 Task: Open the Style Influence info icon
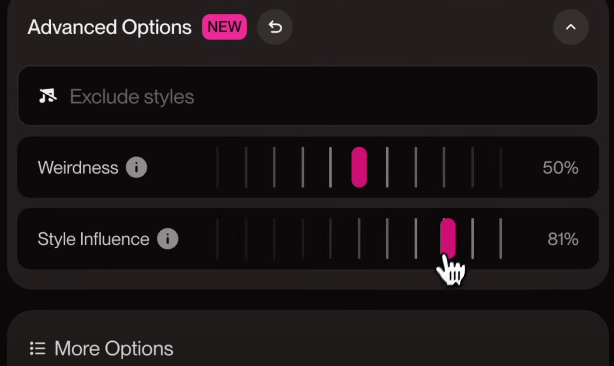(x=168, y=239)
